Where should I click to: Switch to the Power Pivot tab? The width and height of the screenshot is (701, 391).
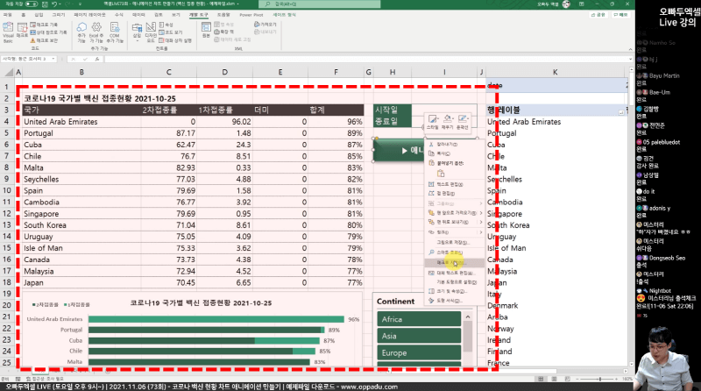coord(251,15)
